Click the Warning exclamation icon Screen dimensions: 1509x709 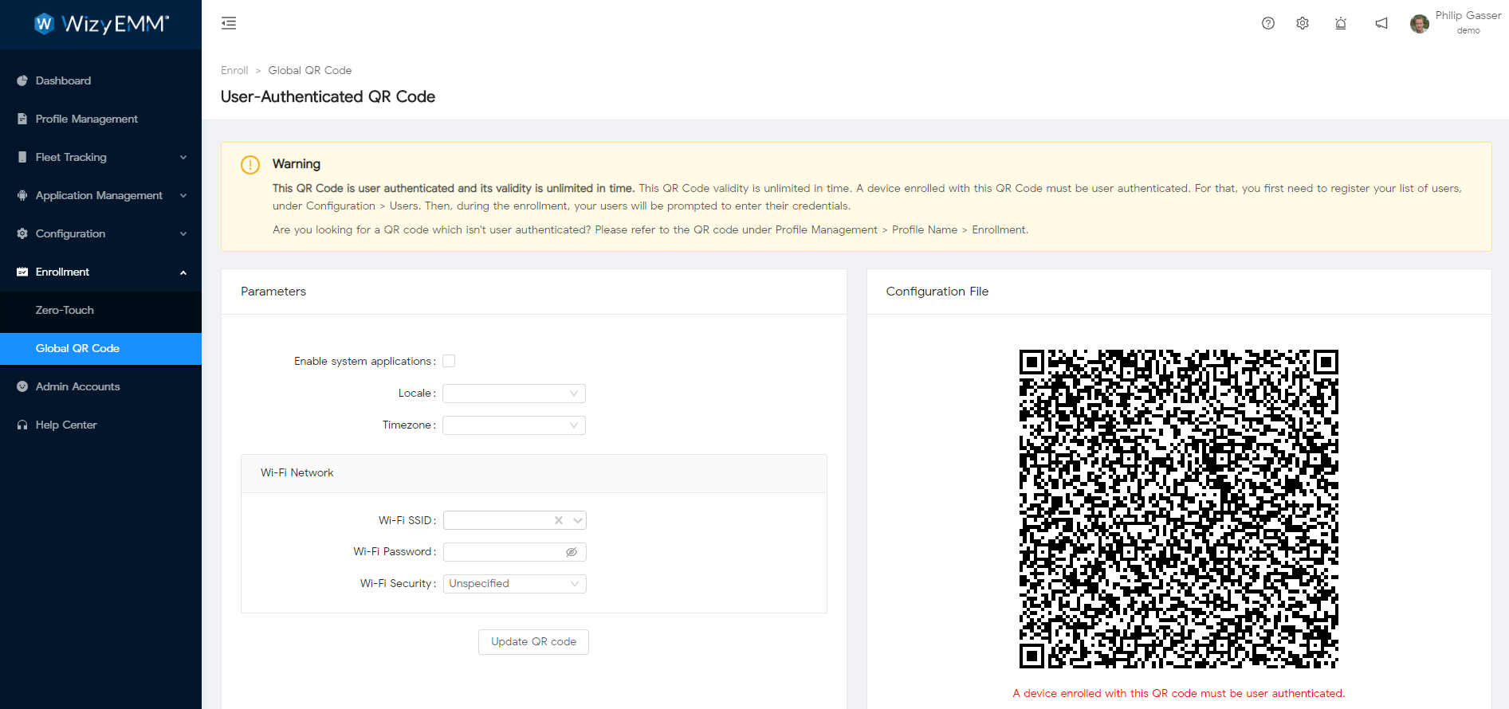[250, 165]
